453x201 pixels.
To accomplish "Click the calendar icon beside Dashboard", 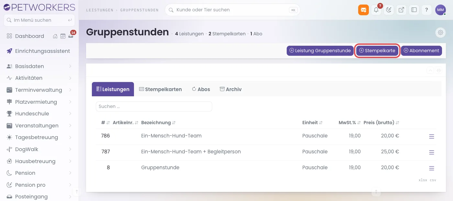I will tap(63, 36).
